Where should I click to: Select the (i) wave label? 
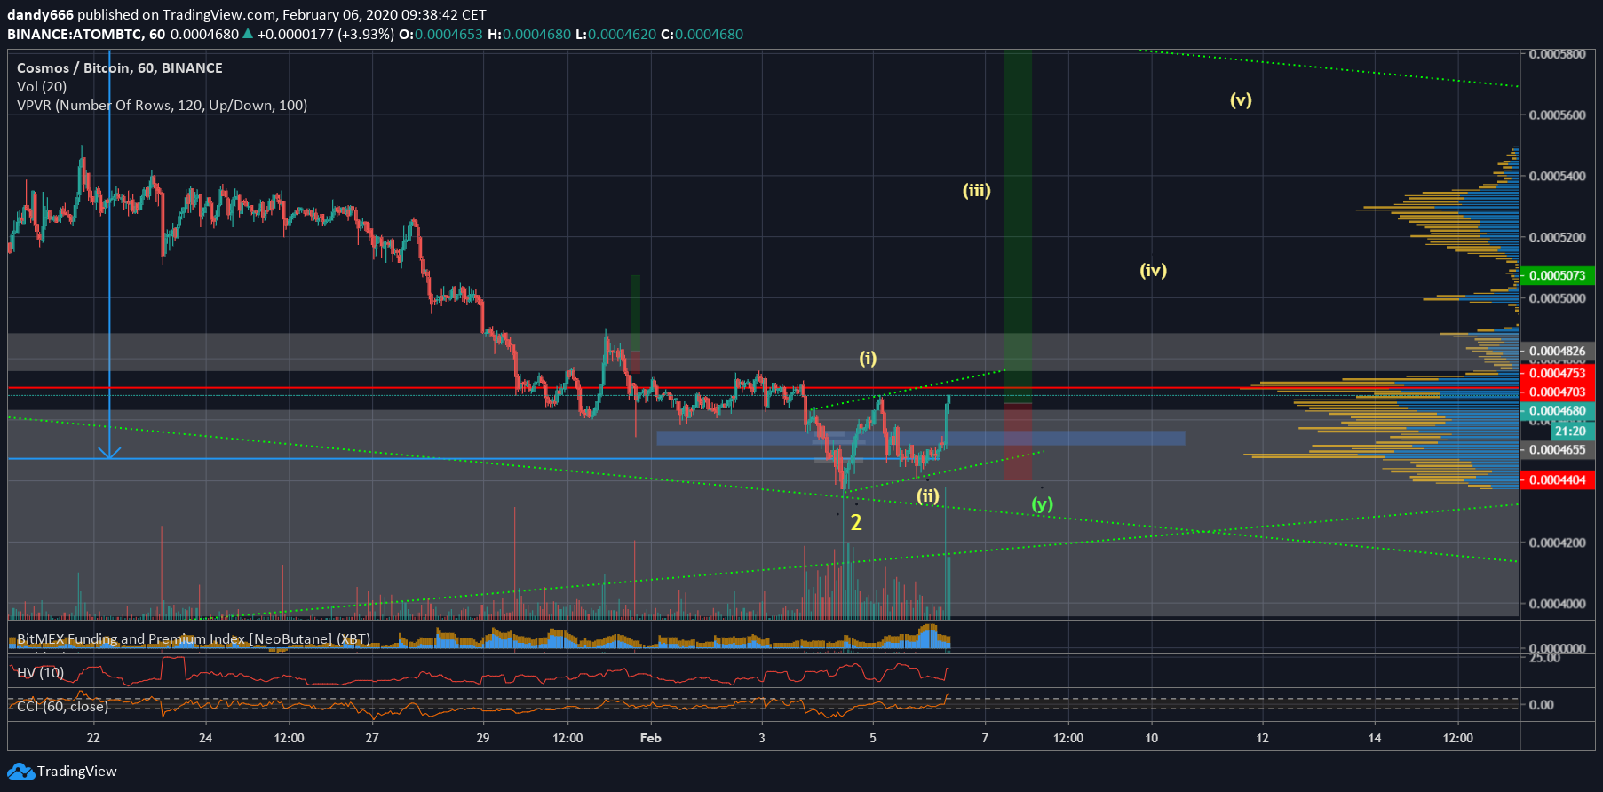[x=868, y=358]
